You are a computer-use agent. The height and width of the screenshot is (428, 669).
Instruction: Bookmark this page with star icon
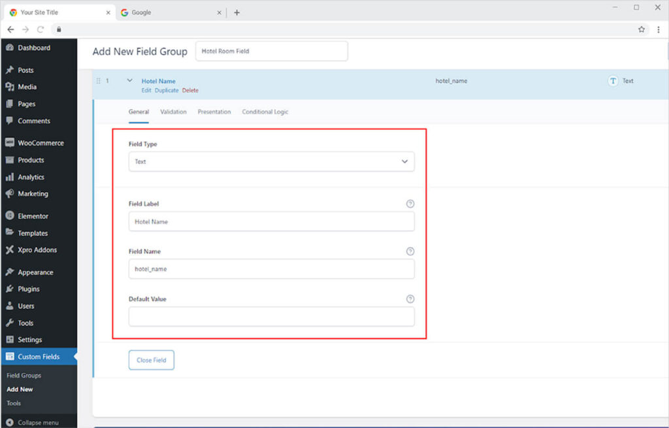click(642, 29)
